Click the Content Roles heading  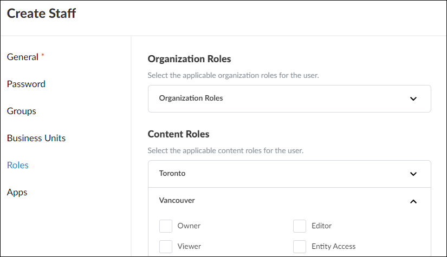tap(178, 134)
